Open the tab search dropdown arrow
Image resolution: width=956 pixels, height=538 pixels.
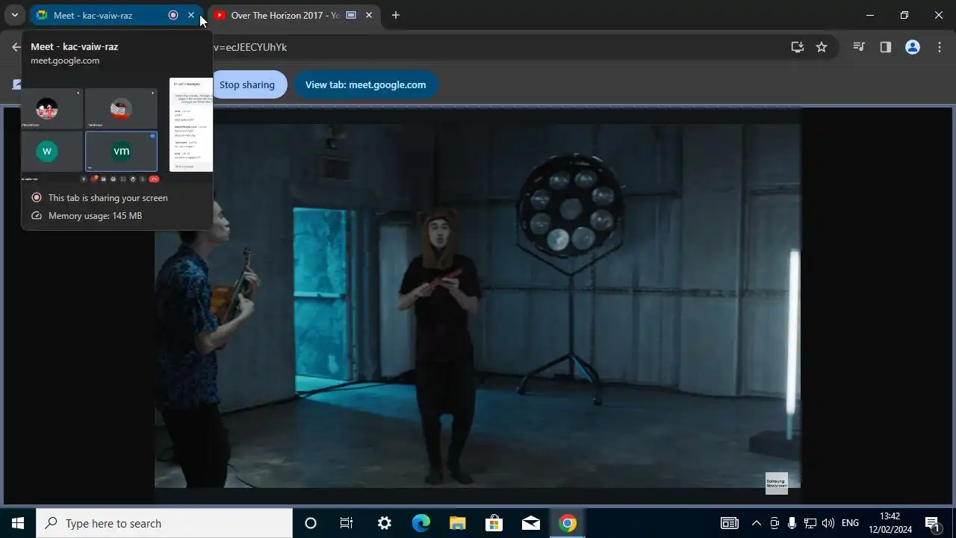point(14,15)
